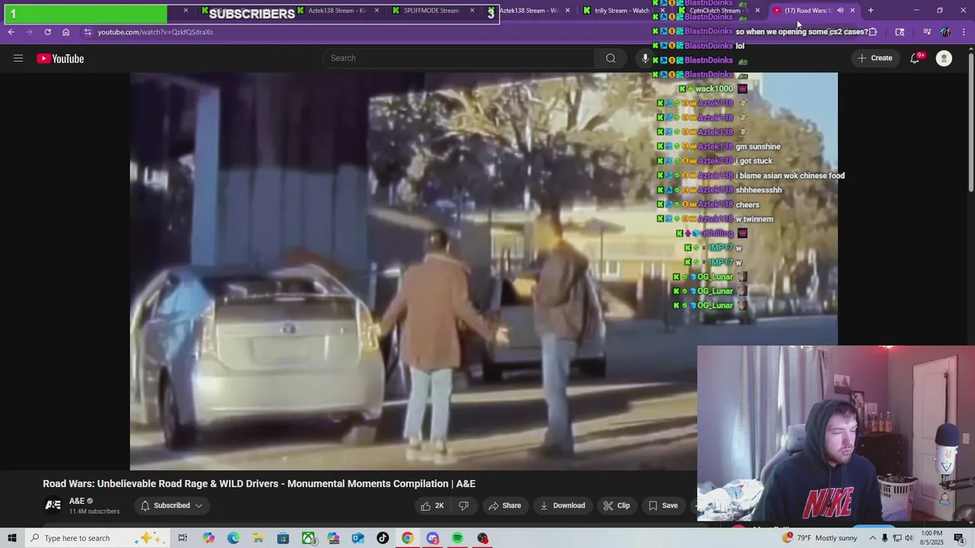Open the A&E channel name link

77,501
